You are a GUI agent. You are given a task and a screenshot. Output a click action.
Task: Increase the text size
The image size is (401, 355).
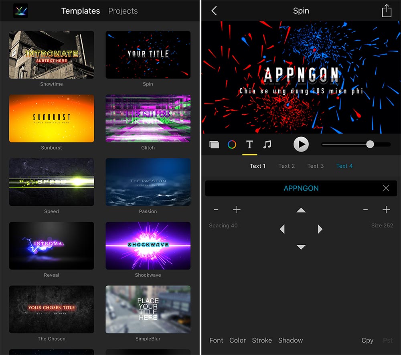coord(386,210)
